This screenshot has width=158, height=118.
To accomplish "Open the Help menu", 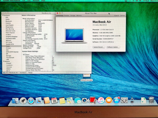I will [x=43, y=1].
